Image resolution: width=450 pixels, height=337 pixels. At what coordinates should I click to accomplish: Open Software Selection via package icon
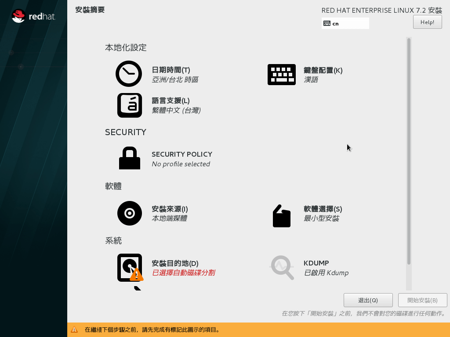click(x=281, y=216)
